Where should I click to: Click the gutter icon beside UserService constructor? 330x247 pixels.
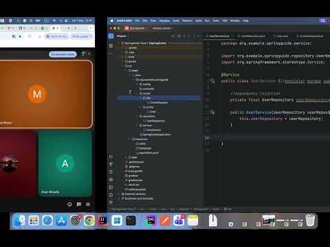[x=212, y=112]
